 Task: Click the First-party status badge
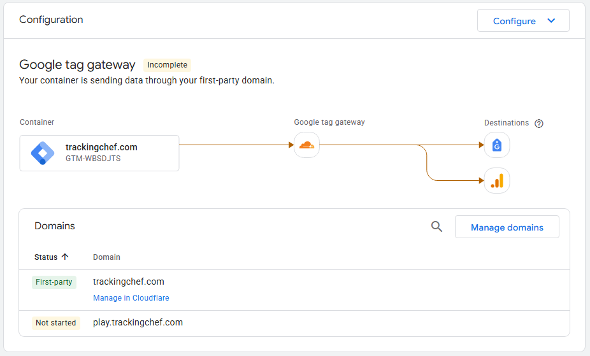click(54, 282)
